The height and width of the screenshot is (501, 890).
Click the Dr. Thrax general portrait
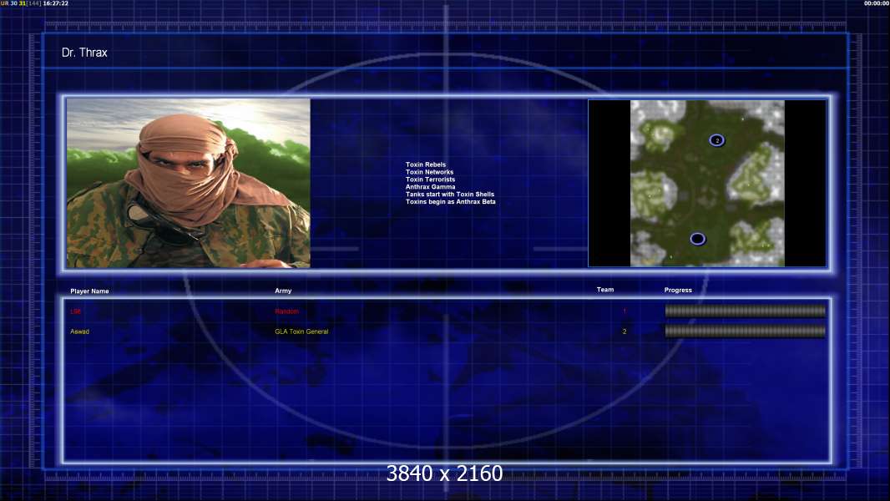point(189,183)
